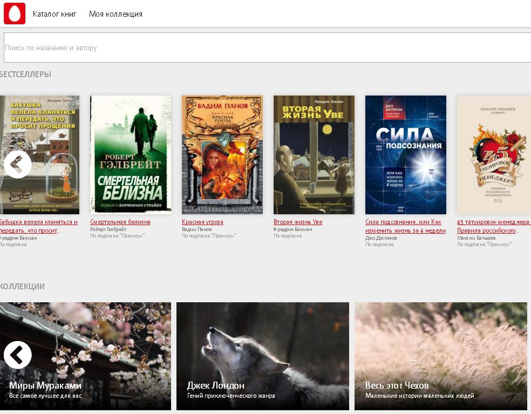This screenshot has width=531, height=414.
Task: Open the Смертельная белизна book cover
Action: pyautogui.click(x=131, y=155)
